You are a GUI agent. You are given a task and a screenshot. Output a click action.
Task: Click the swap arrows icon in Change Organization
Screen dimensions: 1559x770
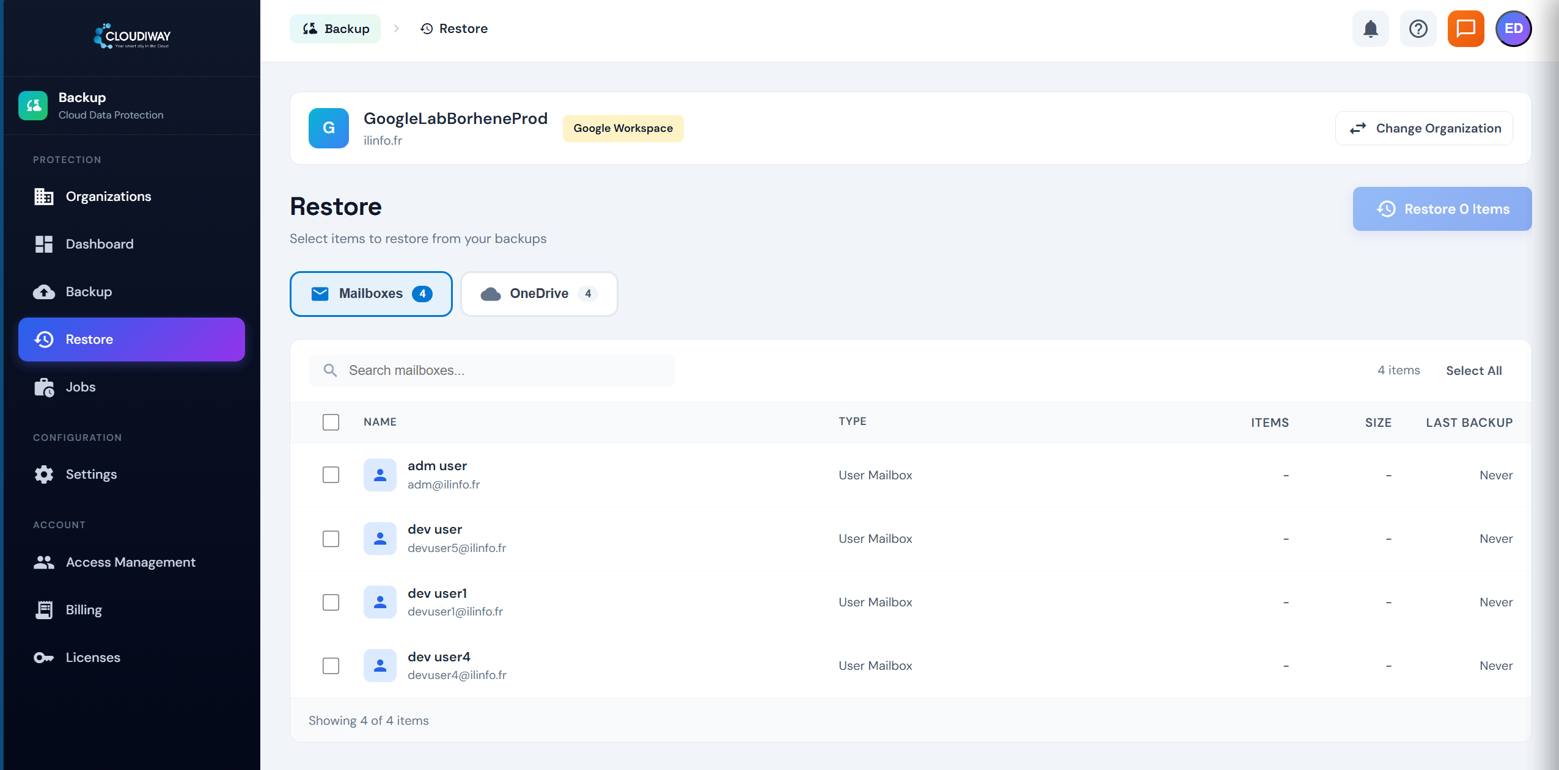tap(1358, 128)
